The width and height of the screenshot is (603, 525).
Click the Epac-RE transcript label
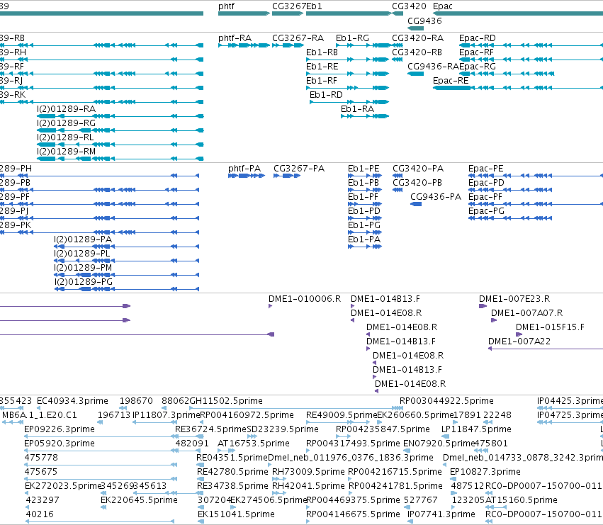click(451, 81)
